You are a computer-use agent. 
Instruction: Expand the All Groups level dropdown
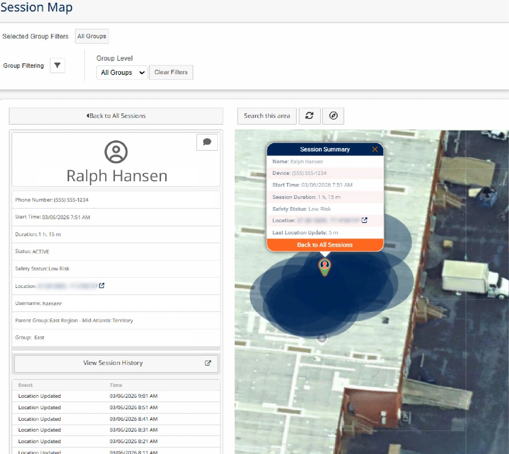point(122,73)
